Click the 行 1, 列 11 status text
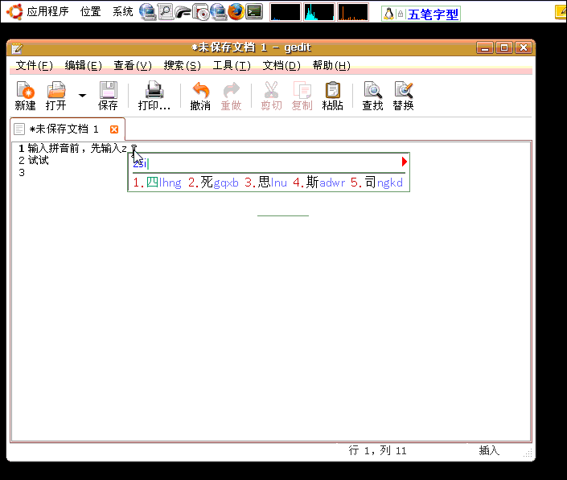This screenshot has height=480, width=567. tap(377, 450)
